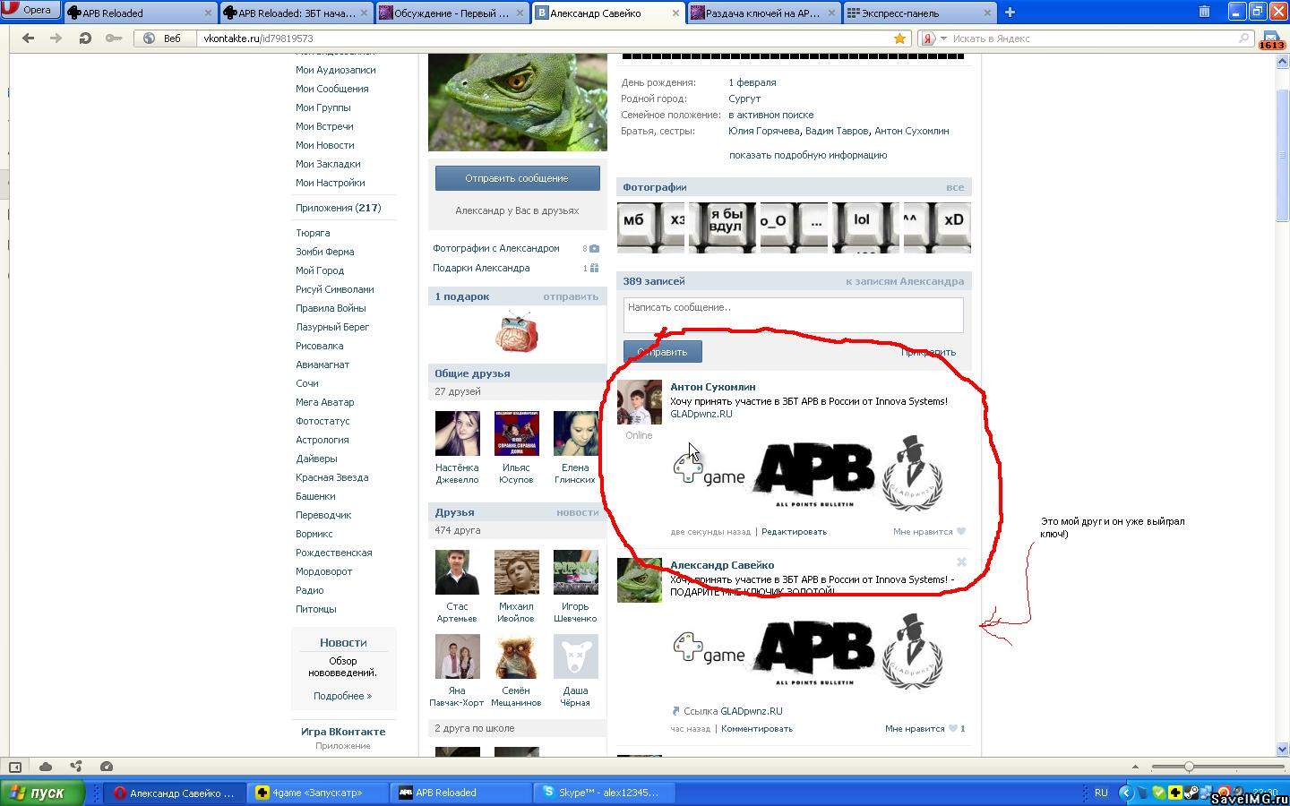Open the closed tabs trash icon
The image size is (1290, 806).
[x=1204, y=12]
